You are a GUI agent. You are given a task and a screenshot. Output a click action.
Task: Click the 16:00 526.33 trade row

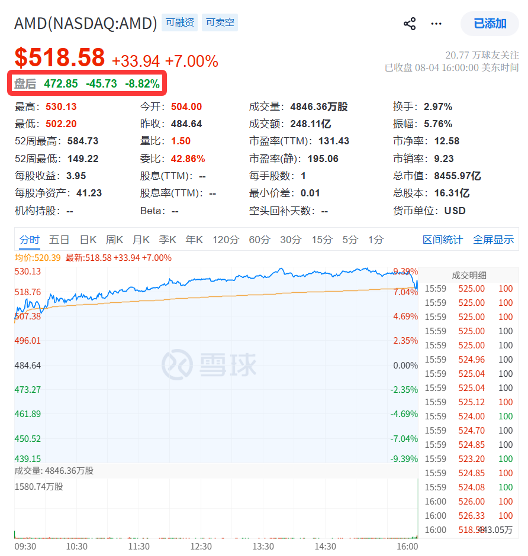[468, 516]
